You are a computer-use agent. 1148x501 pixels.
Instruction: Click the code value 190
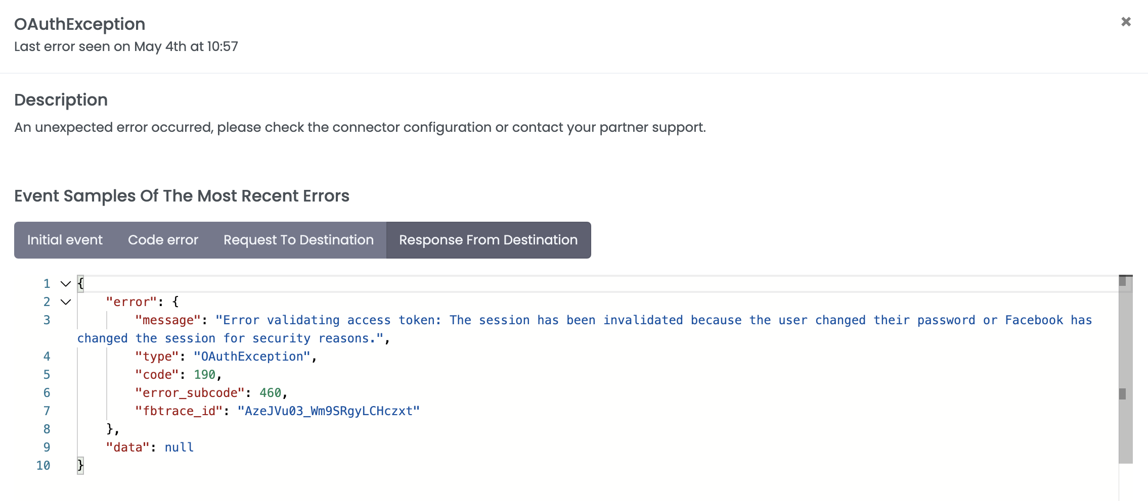click(x=205, y=375)
